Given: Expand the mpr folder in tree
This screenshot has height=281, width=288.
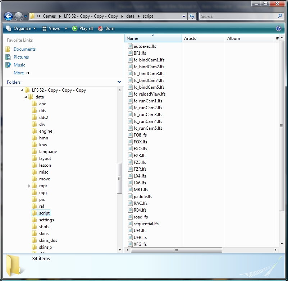Looking at the screenshot, I should [x=29, y=186].
